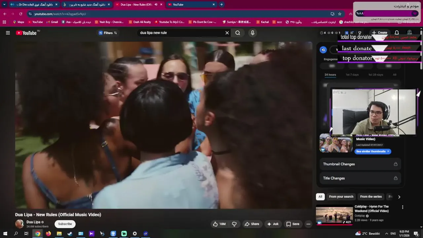Open the Windows Start menu
Image resolution: width=423 pixels, height=238 pixels.
pos(5,234)
